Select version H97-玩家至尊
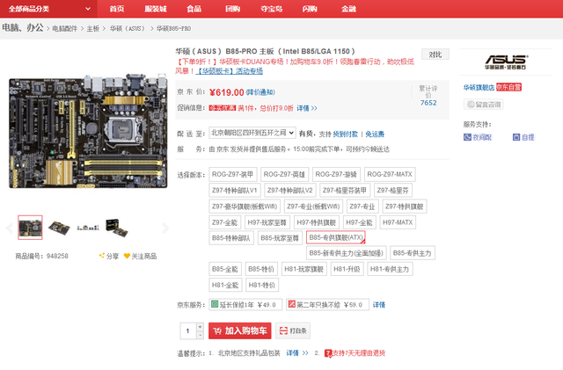 267,222
